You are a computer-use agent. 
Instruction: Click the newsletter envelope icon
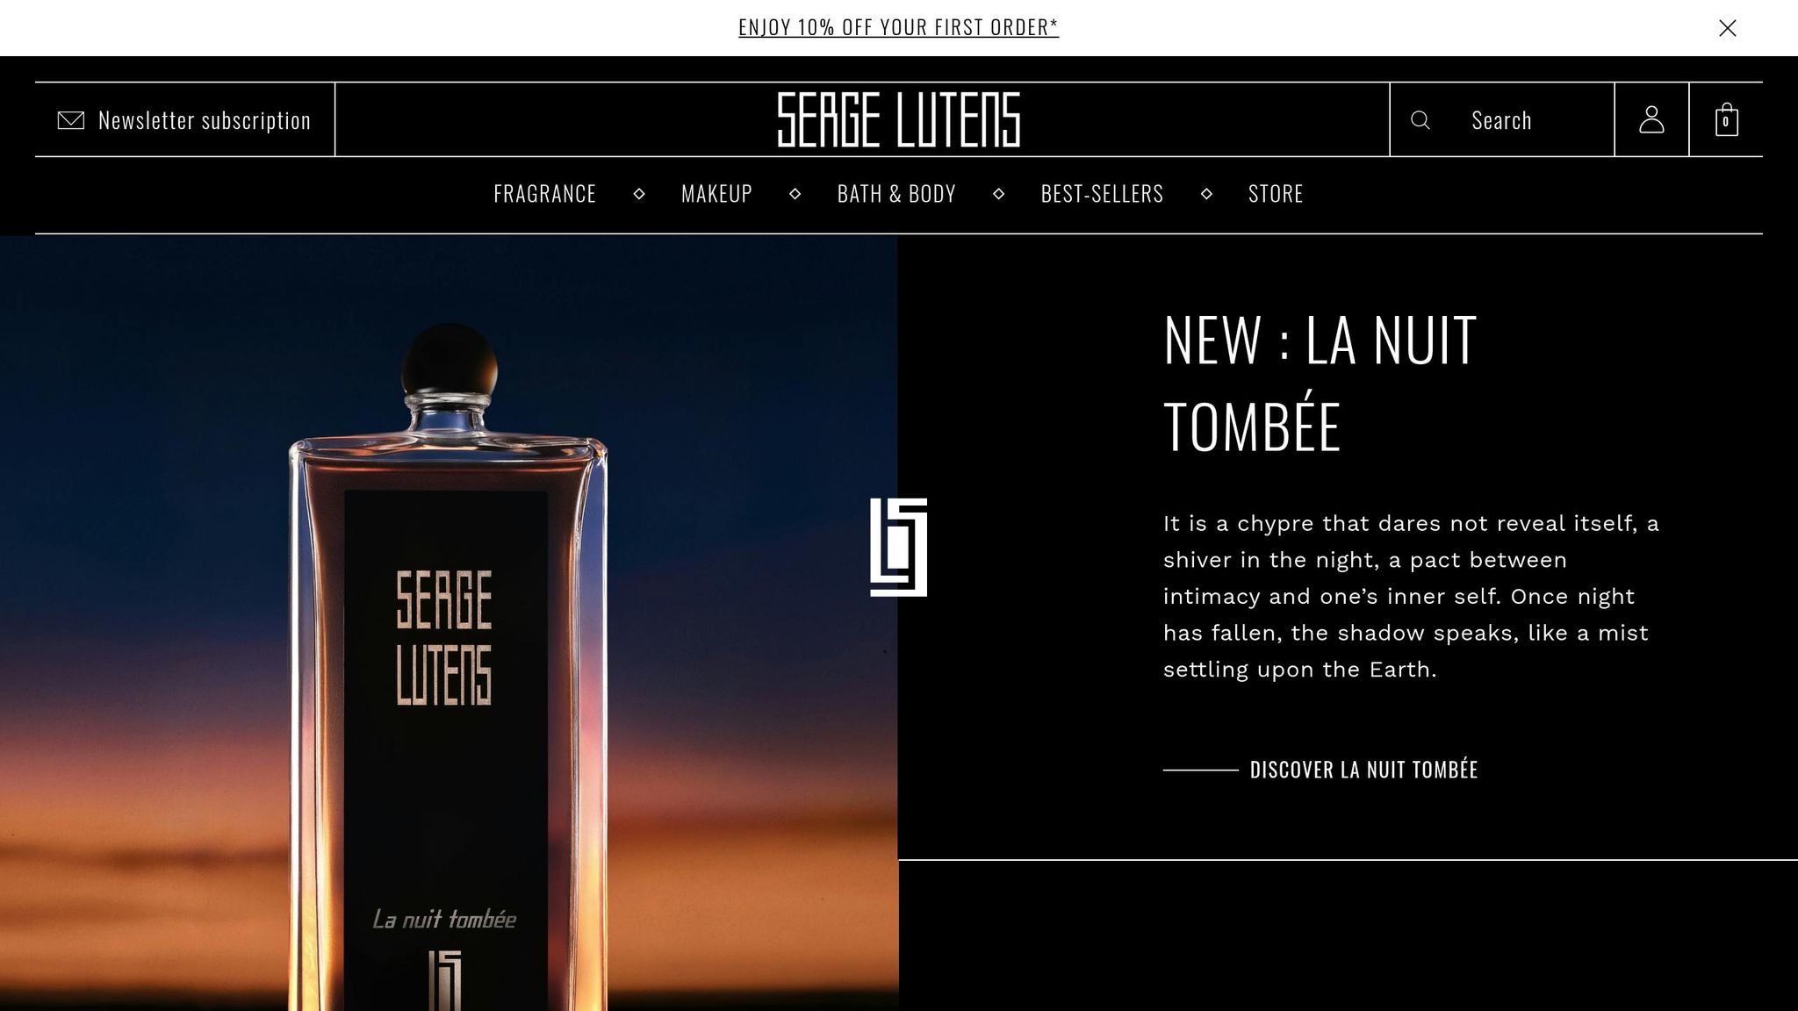71,120
